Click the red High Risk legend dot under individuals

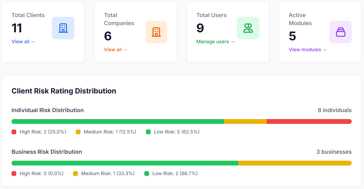[14, 132]
